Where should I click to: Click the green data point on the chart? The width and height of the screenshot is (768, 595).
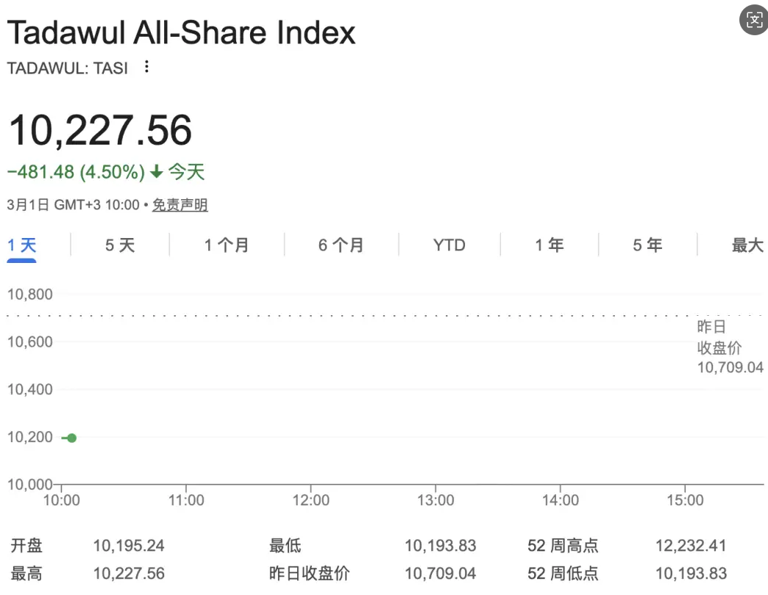[x=71, y=438]
